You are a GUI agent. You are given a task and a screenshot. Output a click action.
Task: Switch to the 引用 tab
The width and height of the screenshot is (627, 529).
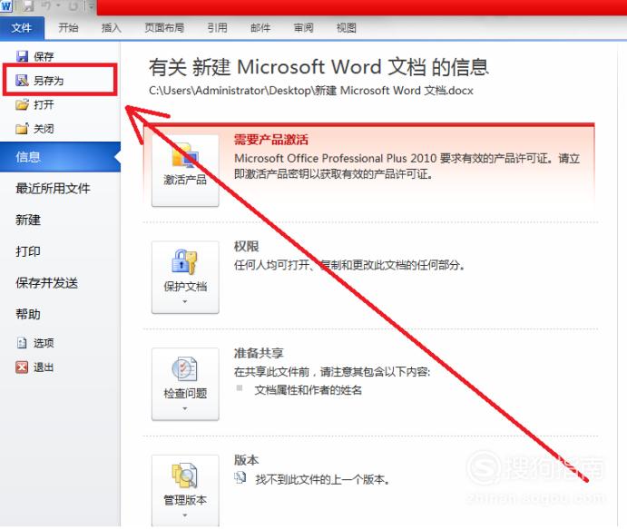point(218,28)
